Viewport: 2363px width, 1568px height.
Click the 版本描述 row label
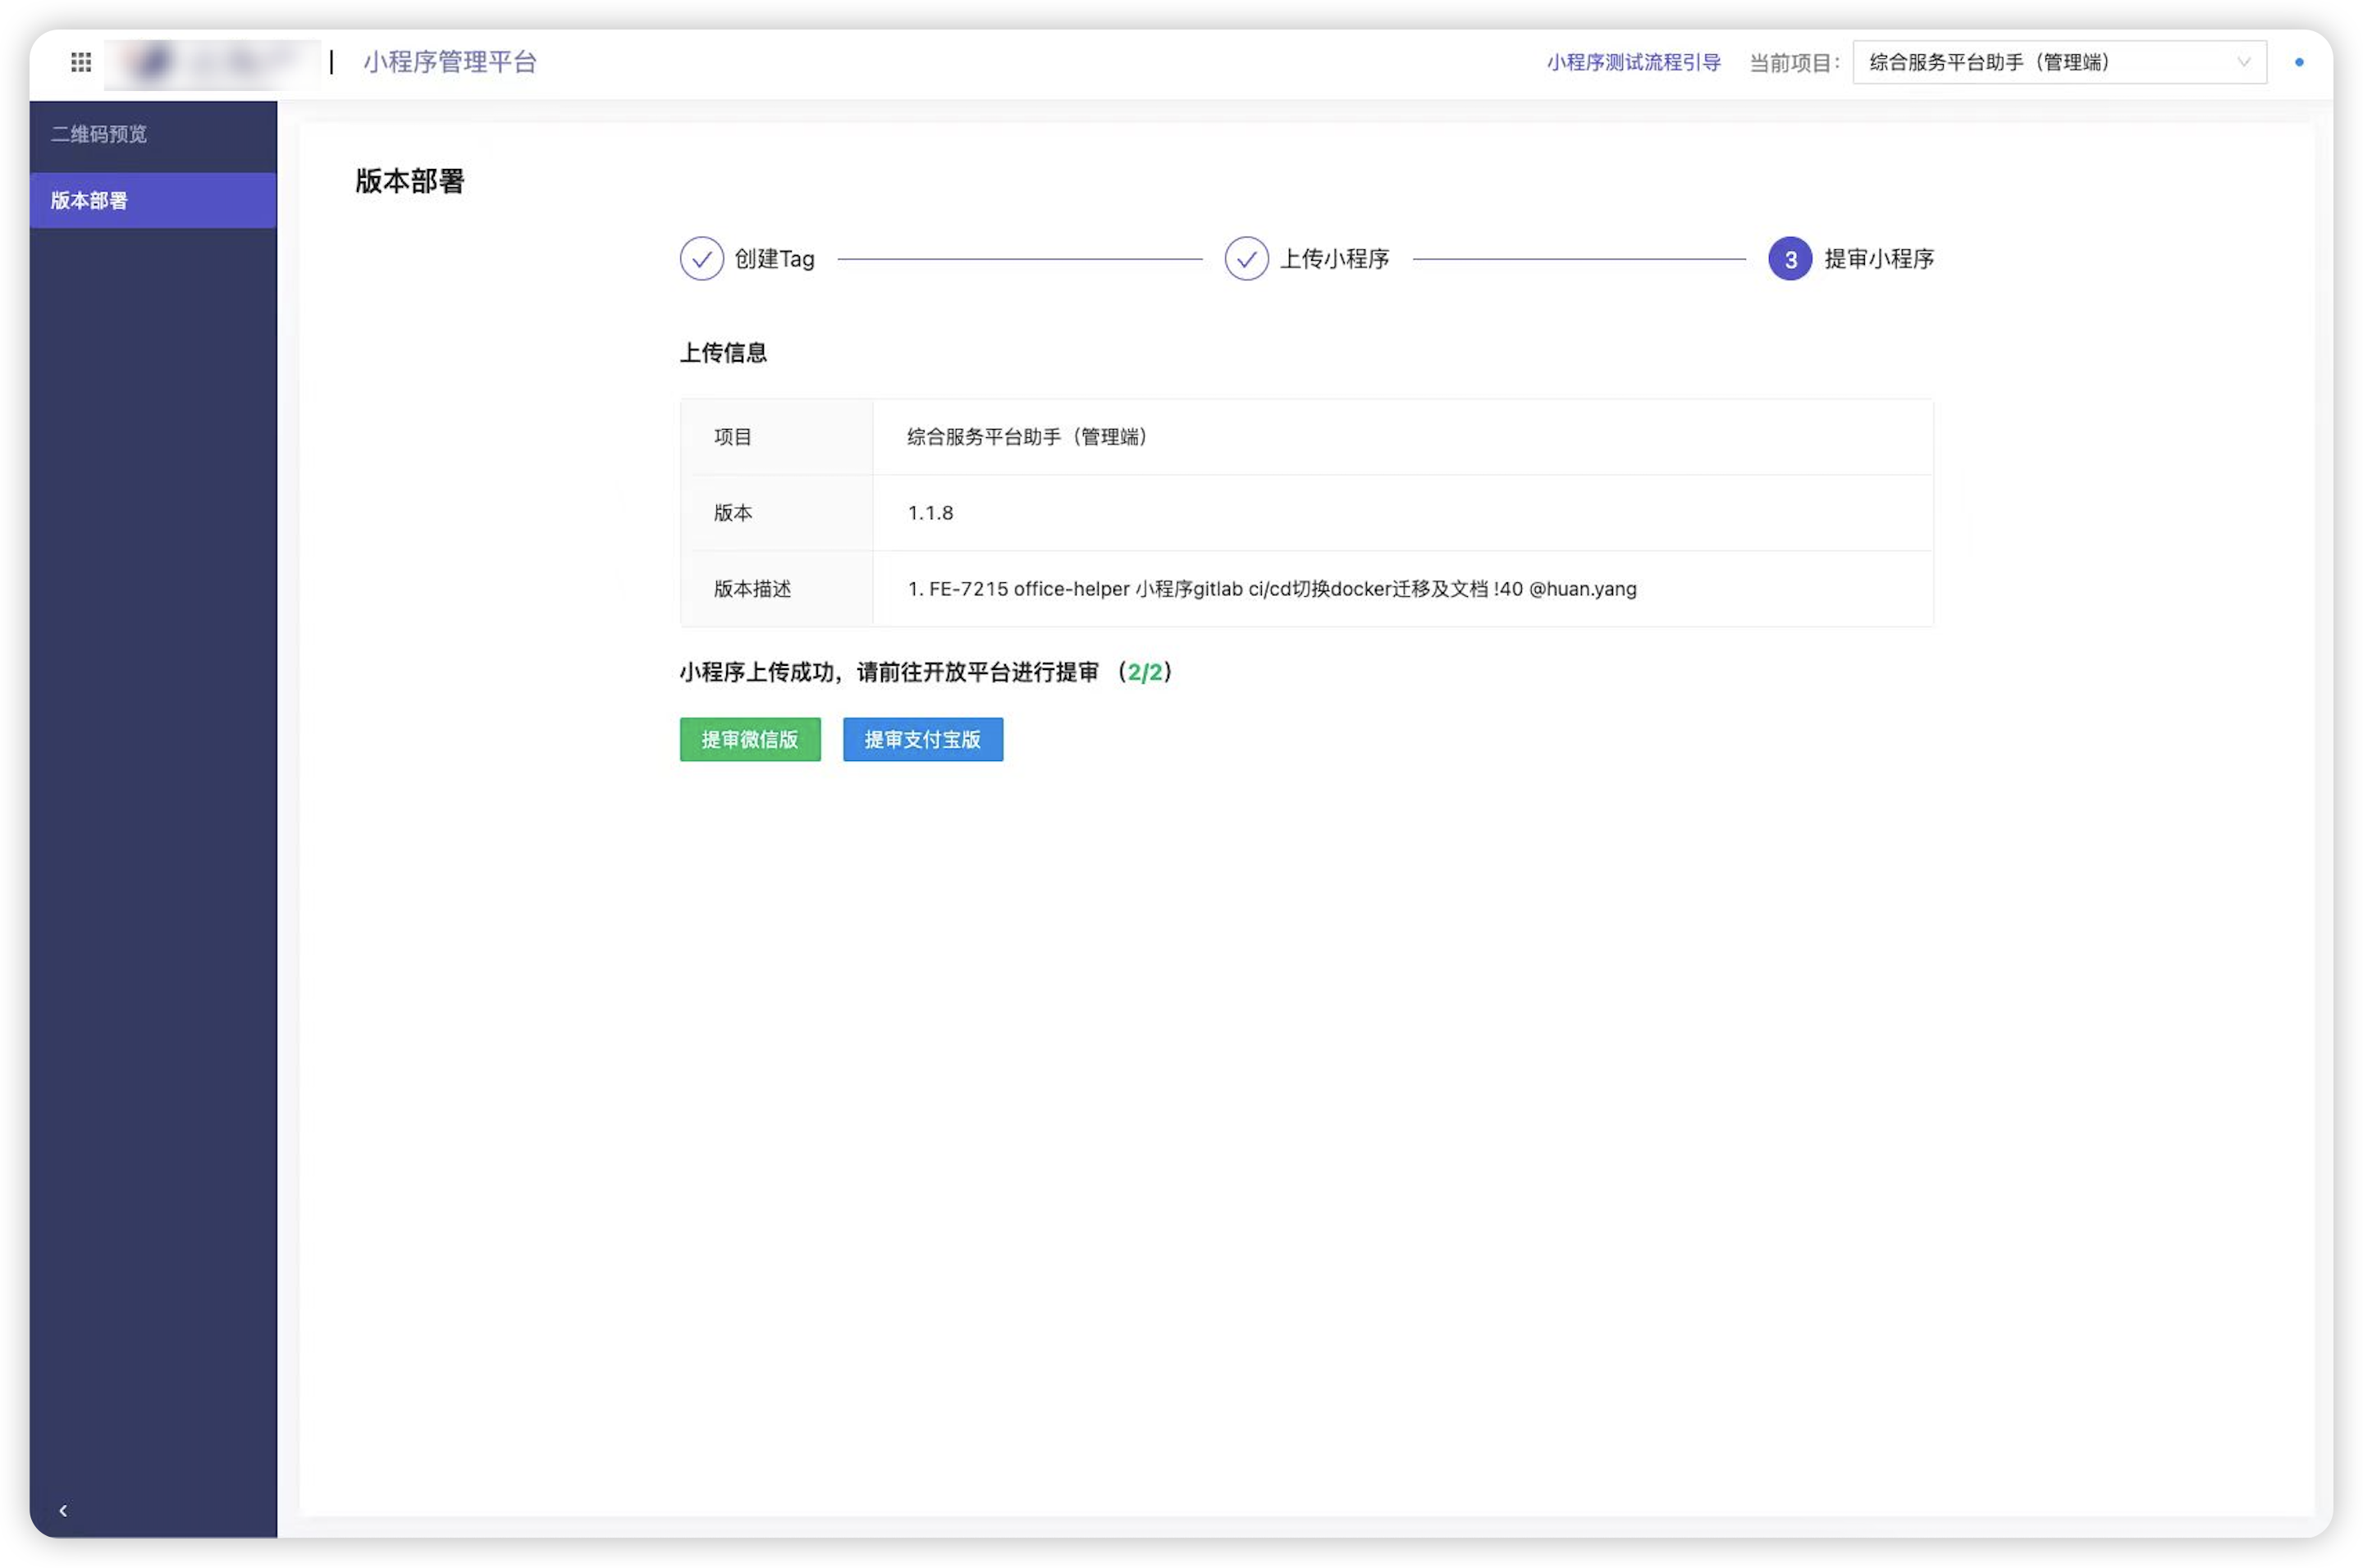tap(752, 589)
